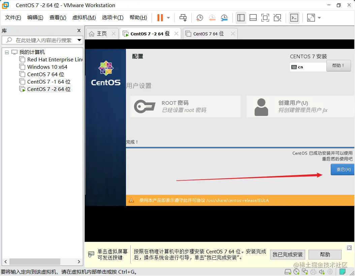Open the stretch display dropdown arrow

click(319, 18)
